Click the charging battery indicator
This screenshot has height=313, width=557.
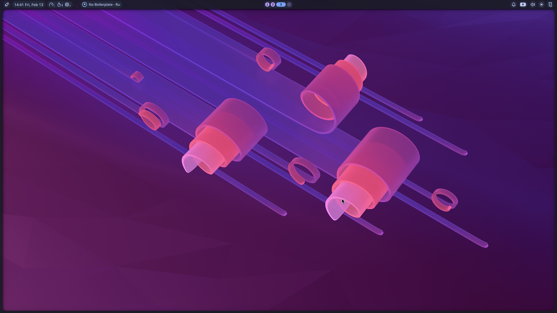[x=523, y=5]
